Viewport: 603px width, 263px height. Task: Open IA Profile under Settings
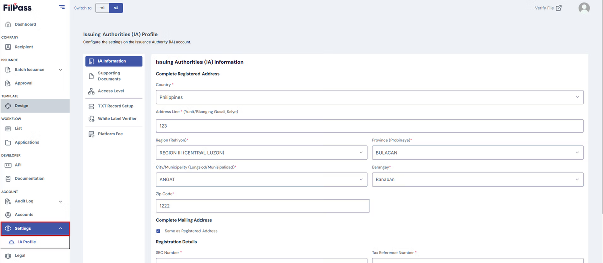click(35, 242)
